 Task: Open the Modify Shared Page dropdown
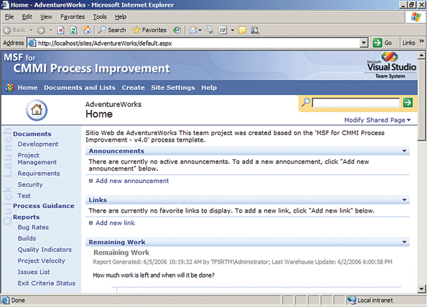point(377,120)
